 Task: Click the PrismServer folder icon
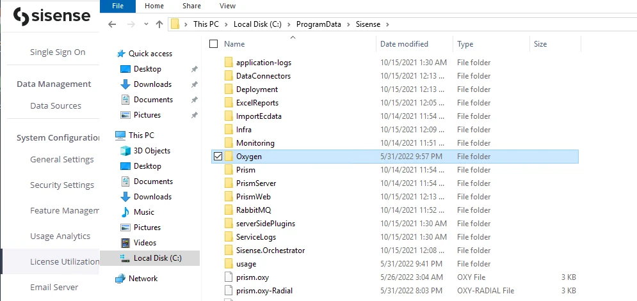[229, 183]
